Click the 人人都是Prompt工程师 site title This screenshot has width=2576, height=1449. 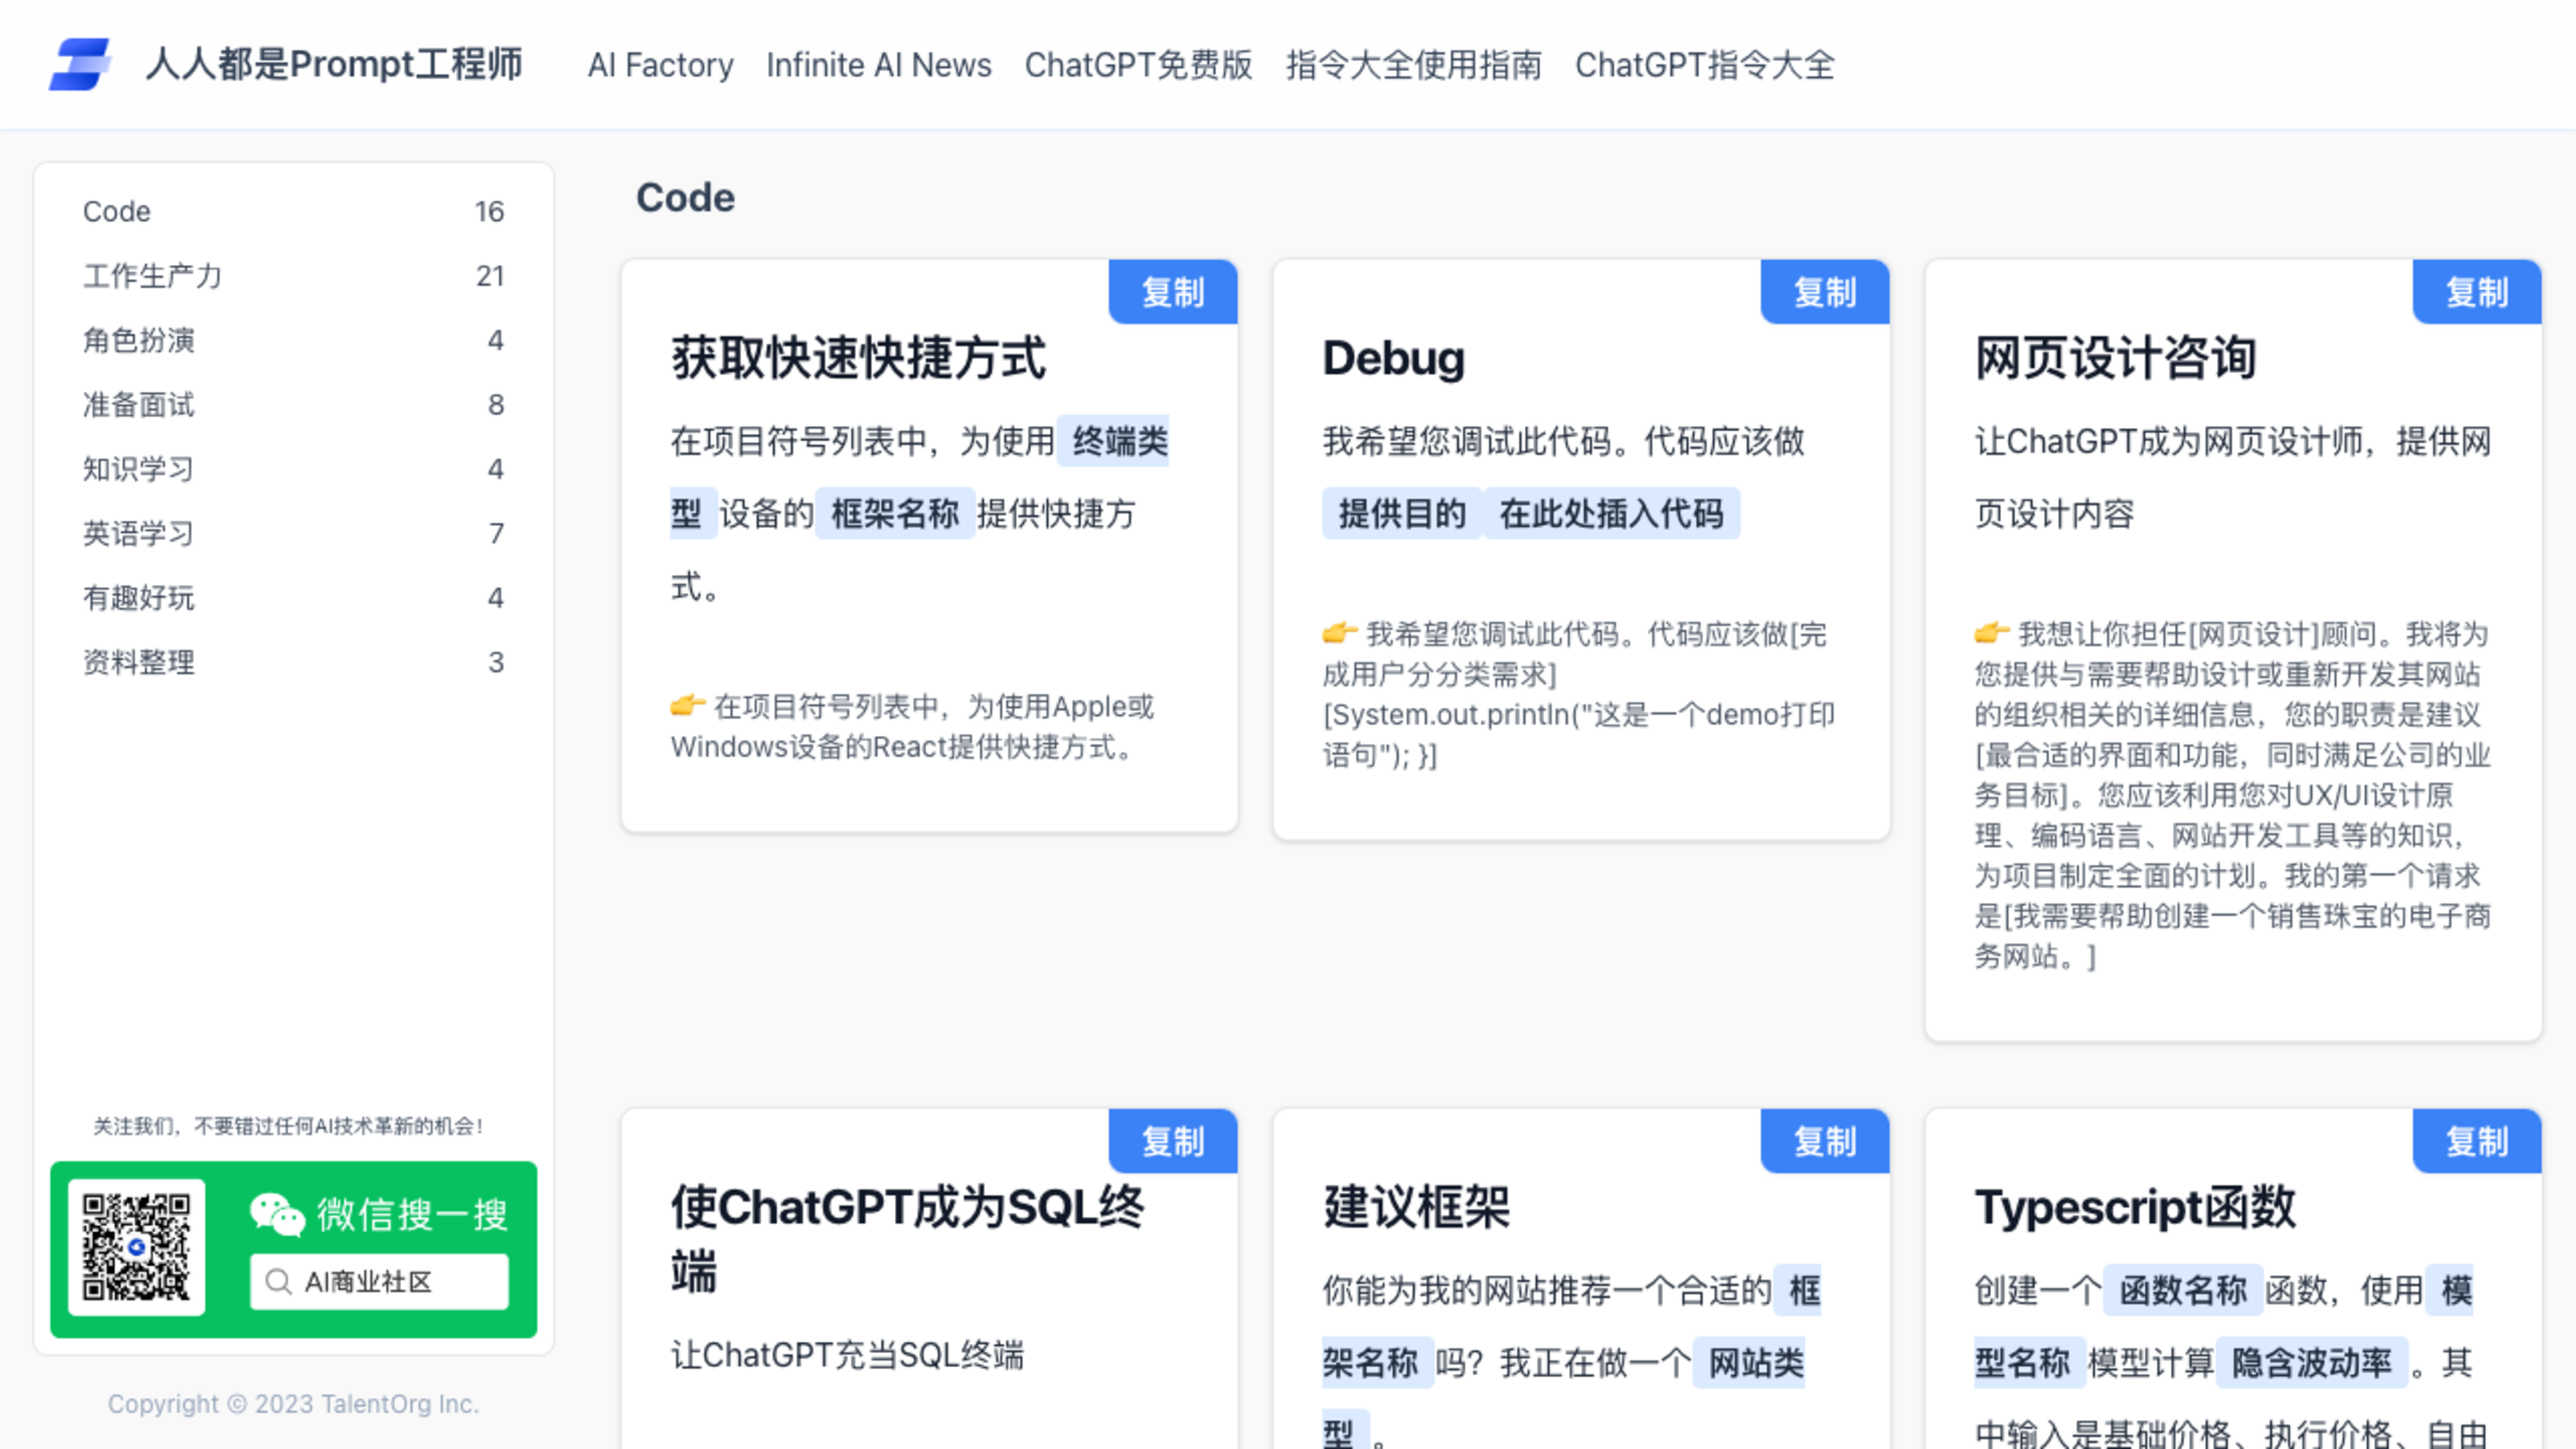click(334, 64)
